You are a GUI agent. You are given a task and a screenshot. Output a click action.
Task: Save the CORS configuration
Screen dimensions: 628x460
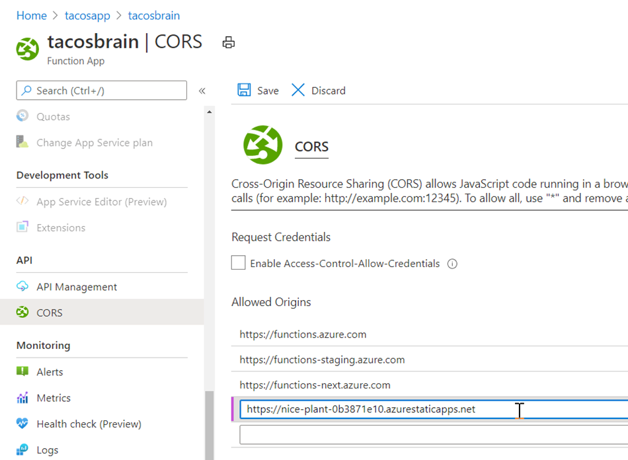click(x=258, y=90)
